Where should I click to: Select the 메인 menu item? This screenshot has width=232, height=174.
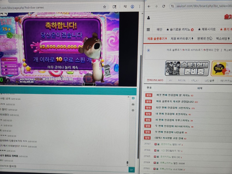(159, 30)
